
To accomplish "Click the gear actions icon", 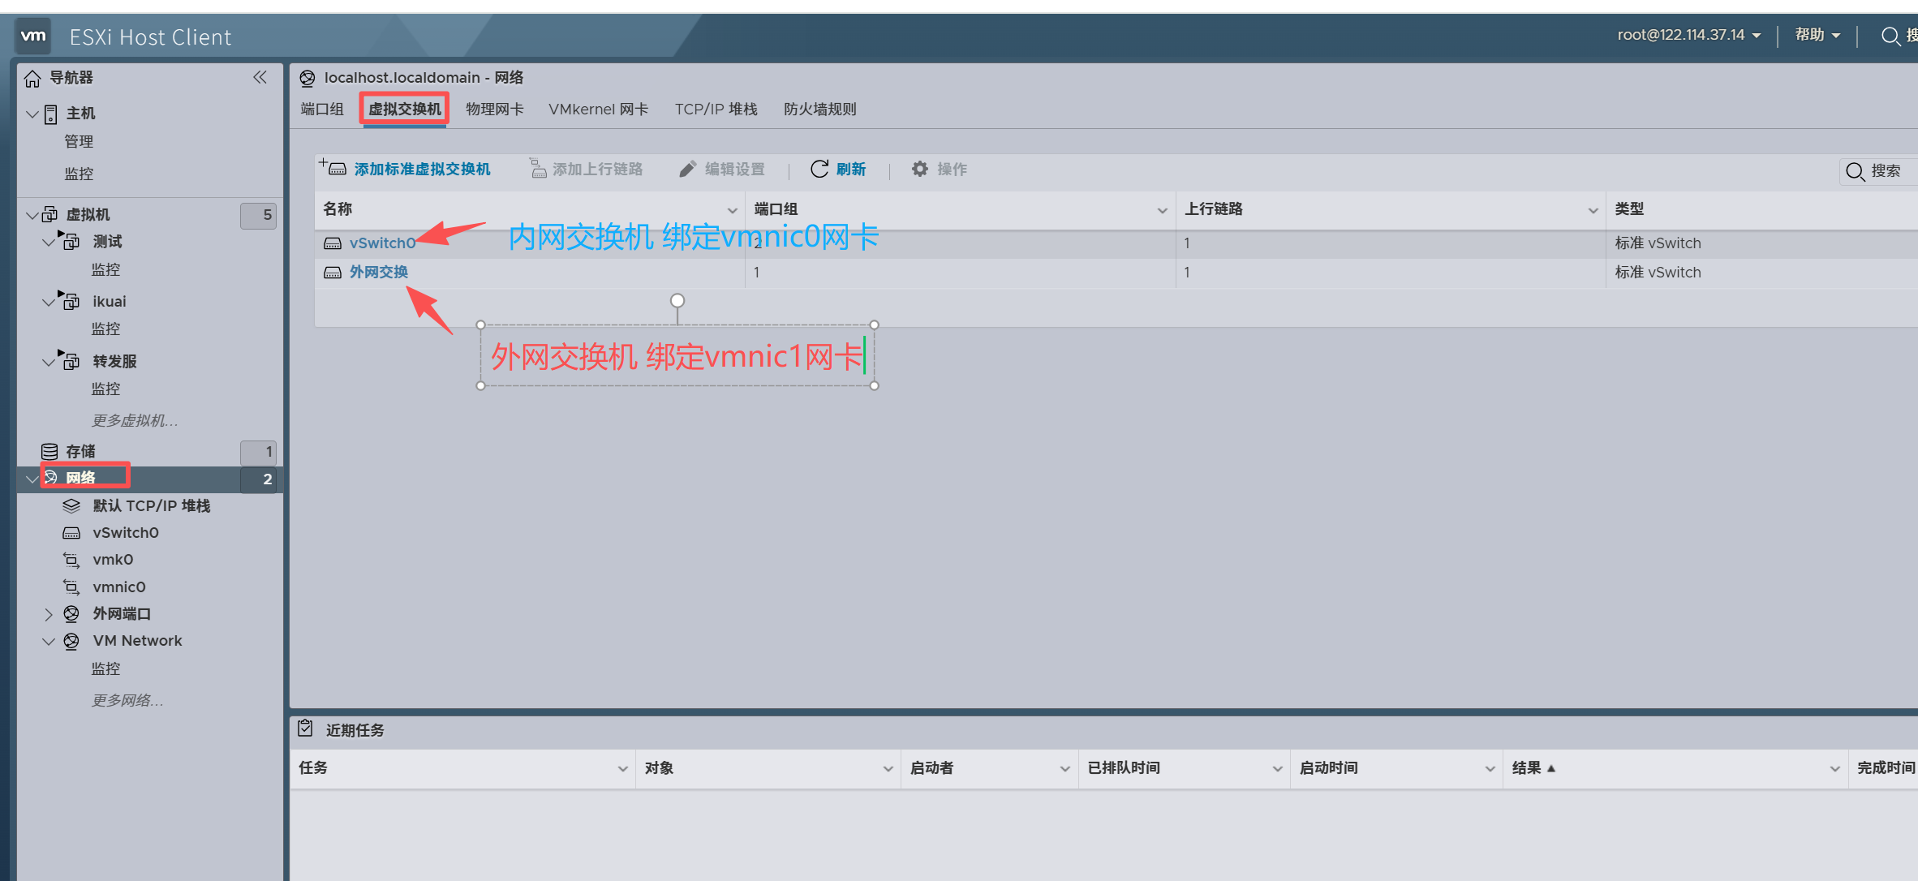I will pyautogui.click(x=919, y=169).
